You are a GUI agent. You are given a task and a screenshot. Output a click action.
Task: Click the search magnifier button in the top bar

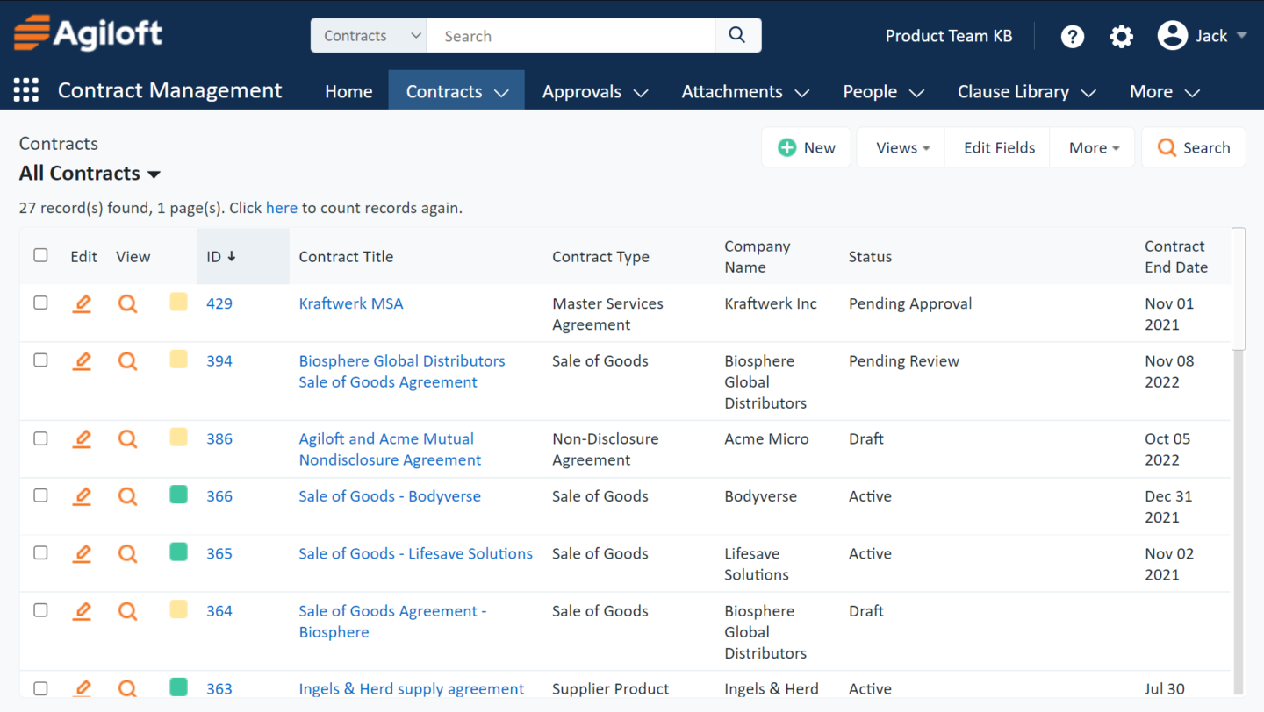coord(736,35)
